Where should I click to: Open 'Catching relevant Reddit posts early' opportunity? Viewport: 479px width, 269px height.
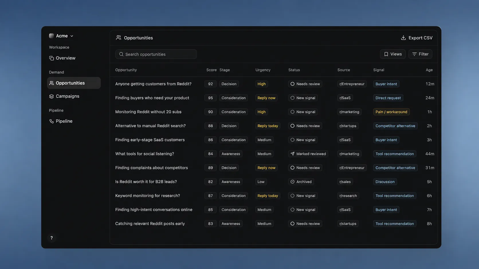pos(150,224)
